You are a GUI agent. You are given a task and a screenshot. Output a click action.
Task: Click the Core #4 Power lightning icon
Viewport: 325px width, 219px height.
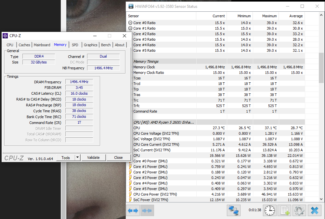click(130, 183)
